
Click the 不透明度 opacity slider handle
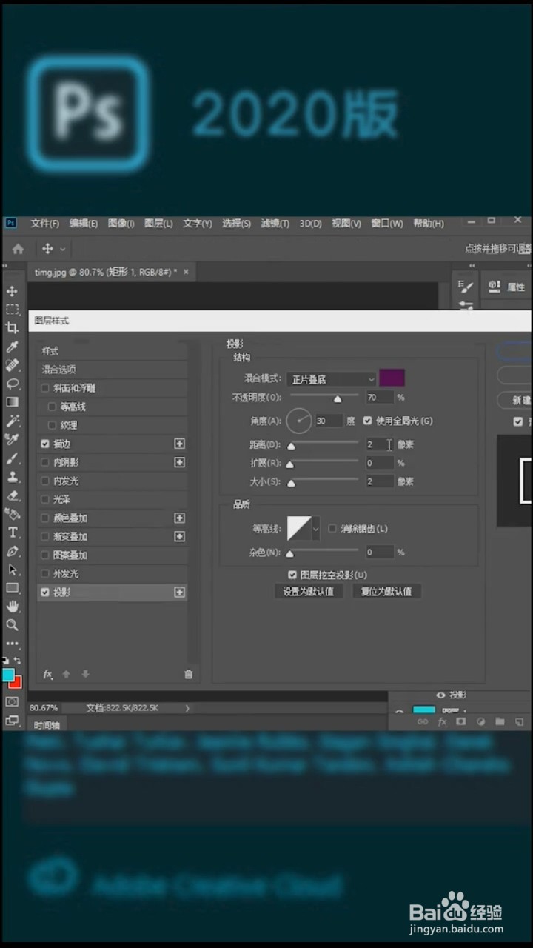(x=338, y=398)
